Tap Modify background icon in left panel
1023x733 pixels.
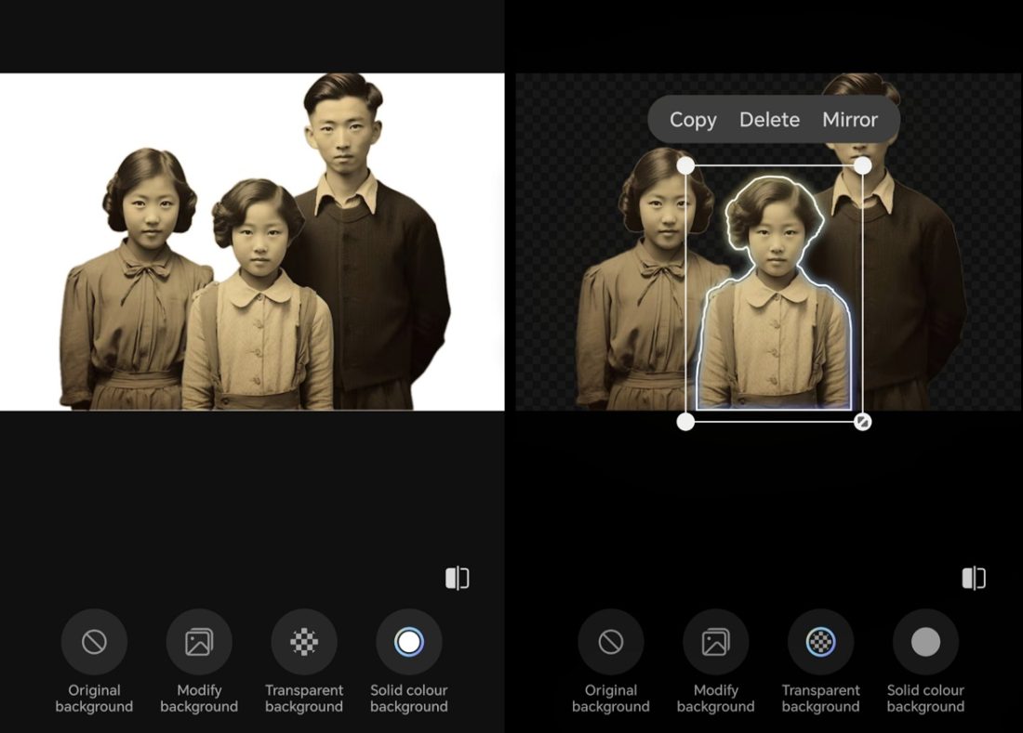click(x=199, y=642)
